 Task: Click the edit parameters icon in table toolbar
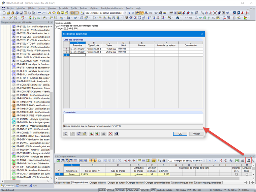(249, 161)
